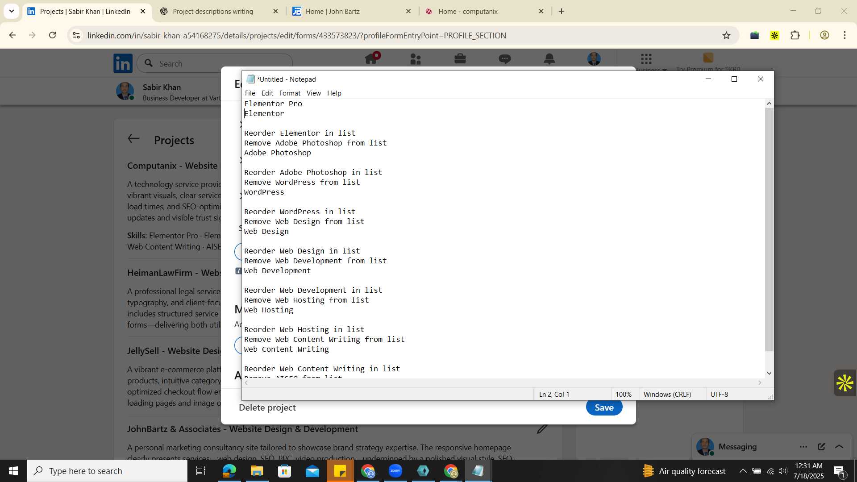This screenshot has height=482, width=857.
Task: Click Delete project button
Action: (267, 407)
